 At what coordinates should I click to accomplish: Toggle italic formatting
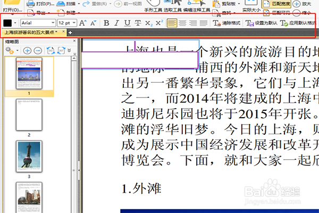116,23
